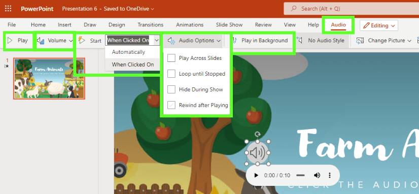Click the audio player play button

[x=256, y=176]
